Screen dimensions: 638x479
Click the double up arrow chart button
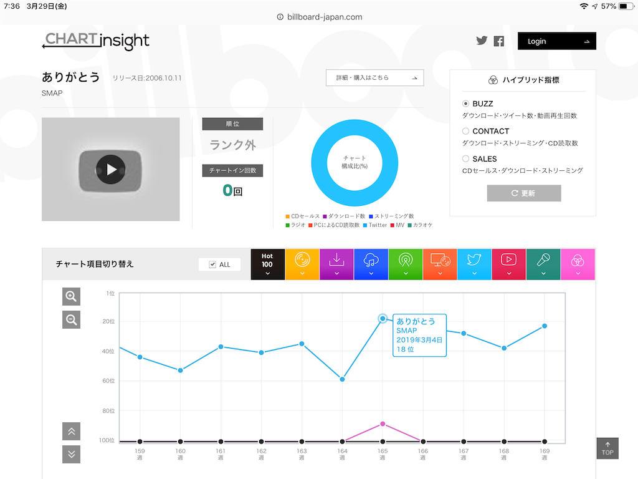coord(71,432)
